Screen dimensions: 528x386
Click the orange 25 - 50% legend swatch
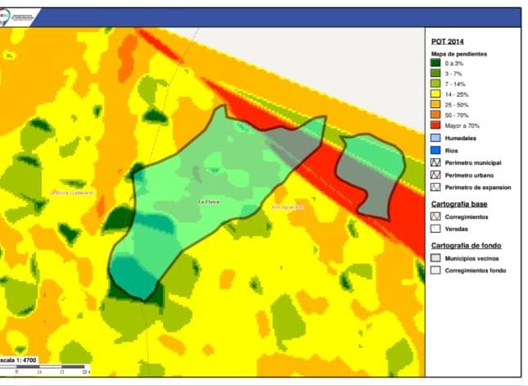click(x=435, y=105)
